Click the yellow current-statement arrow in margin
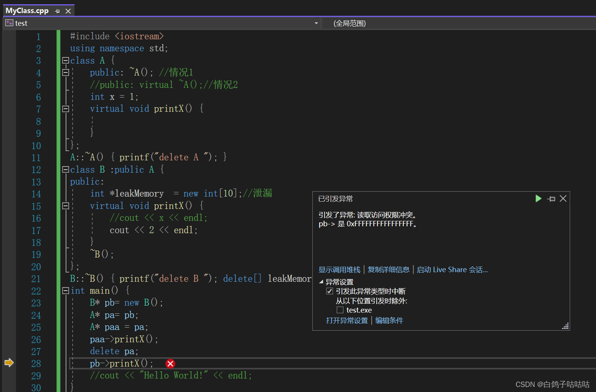The height and width of the screenshot is (392, 596). coord(9,363)
